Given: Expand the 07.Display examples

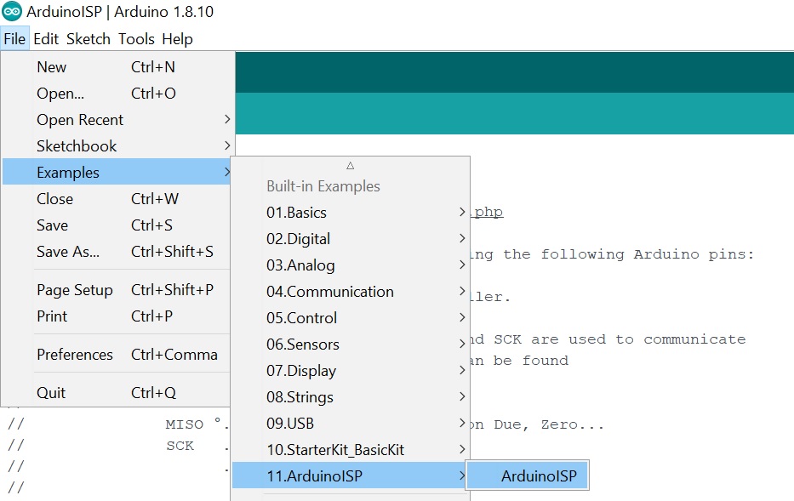Looking at the screenshot, I should click(x=350, y=370).
